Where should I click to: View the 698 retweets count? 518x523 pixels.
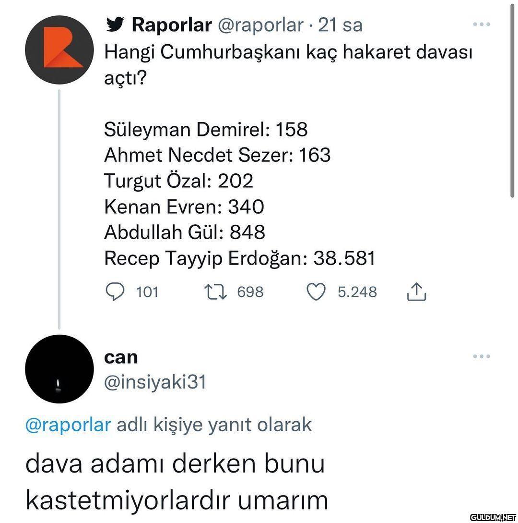point(250,292)
